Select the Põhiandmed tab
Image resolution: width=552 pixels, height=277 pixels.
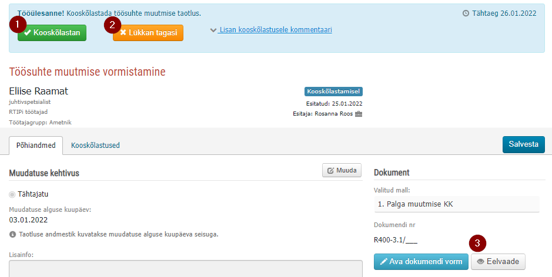(36, 146)
